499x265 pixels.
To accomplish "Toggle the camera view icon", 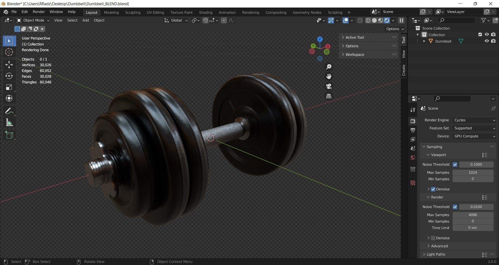I will point(329,86).
